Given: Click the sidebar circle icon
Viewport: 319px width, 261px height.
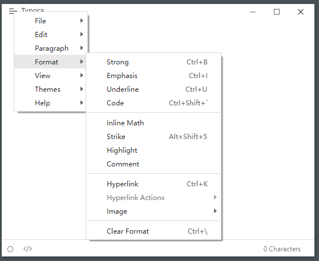Looking at the screenshot, I should (x=10, y=249).
